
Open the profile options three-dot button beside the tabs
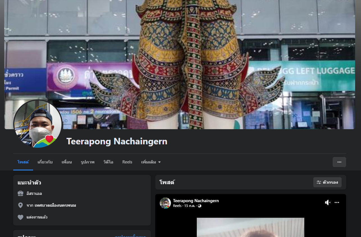pyautogui.click(x=339, y=162)
